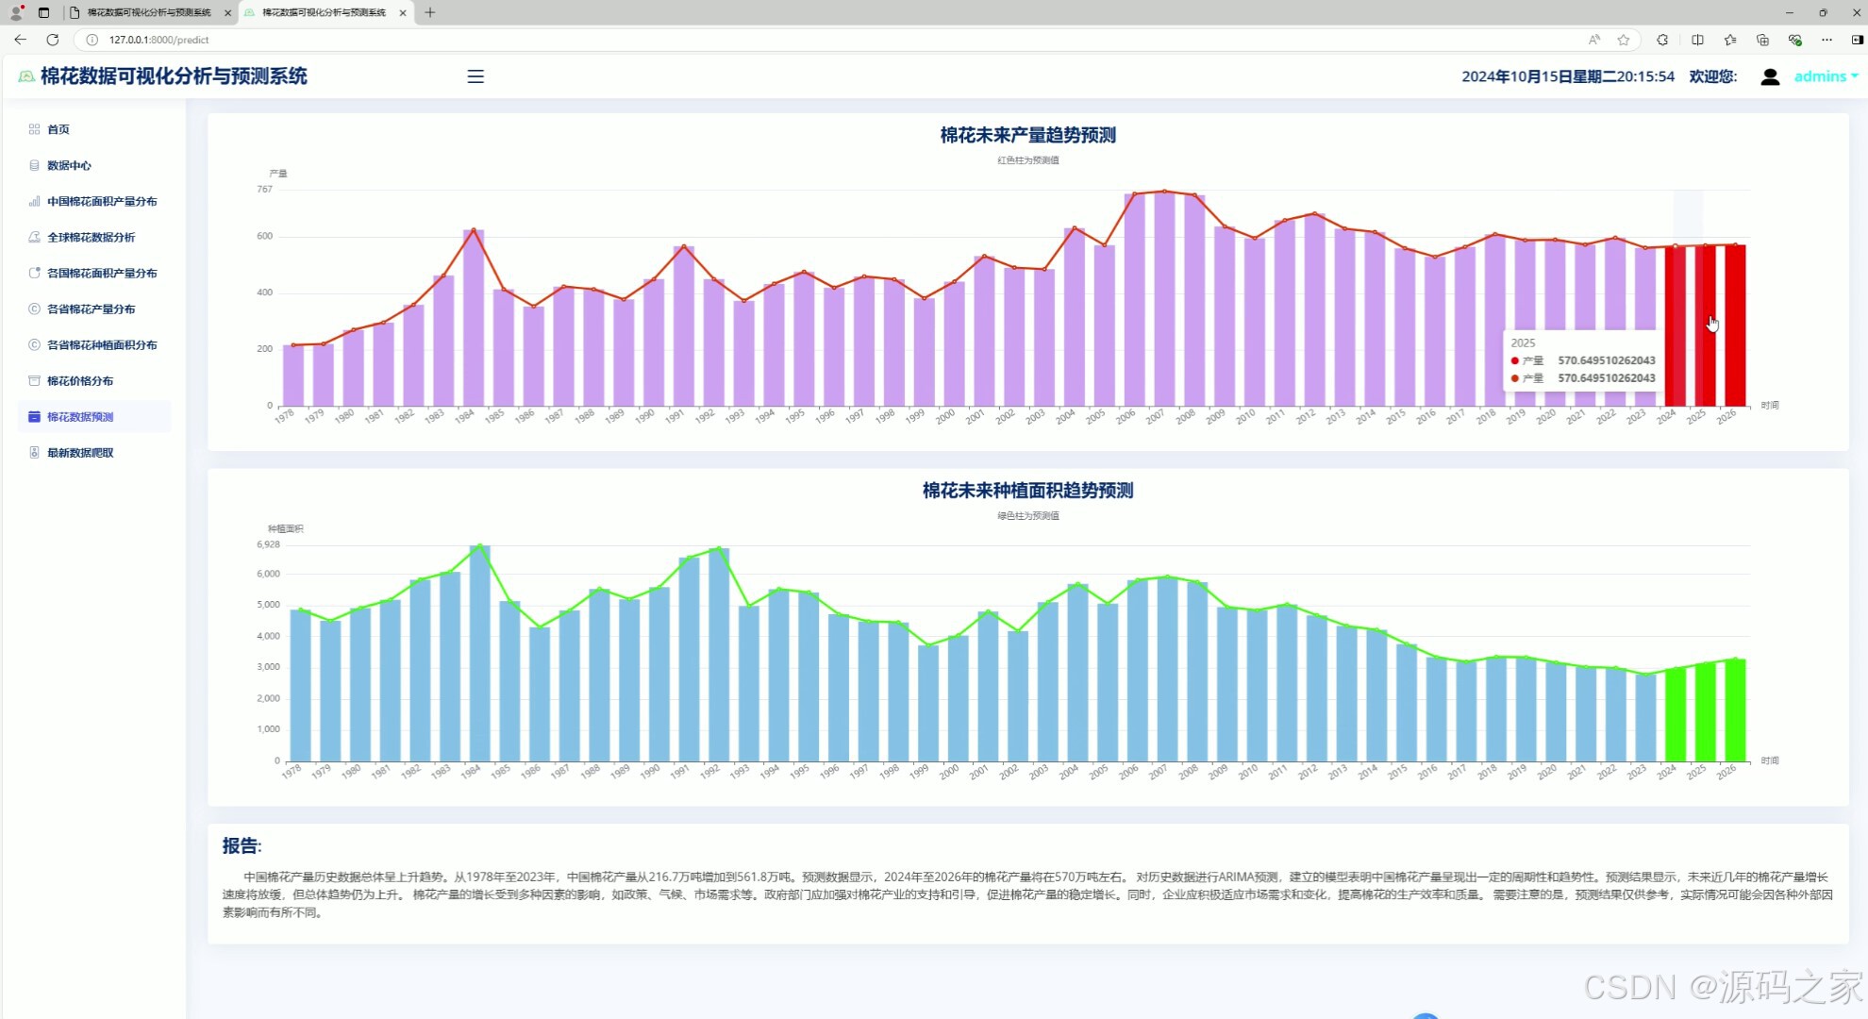The image size is (1868, 1019).
Task: Select 全球棉花数据分析 sidebar icon
Action: click(x=35, y=237)
